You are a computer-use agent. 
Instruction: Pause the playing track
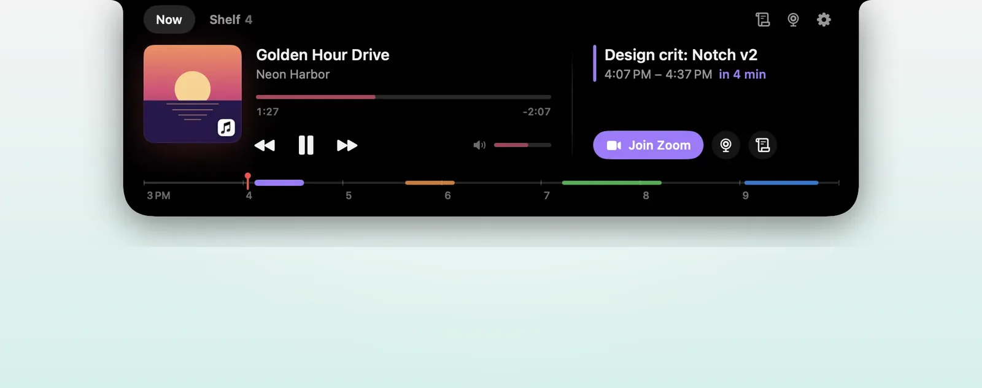tap(306, 145)
